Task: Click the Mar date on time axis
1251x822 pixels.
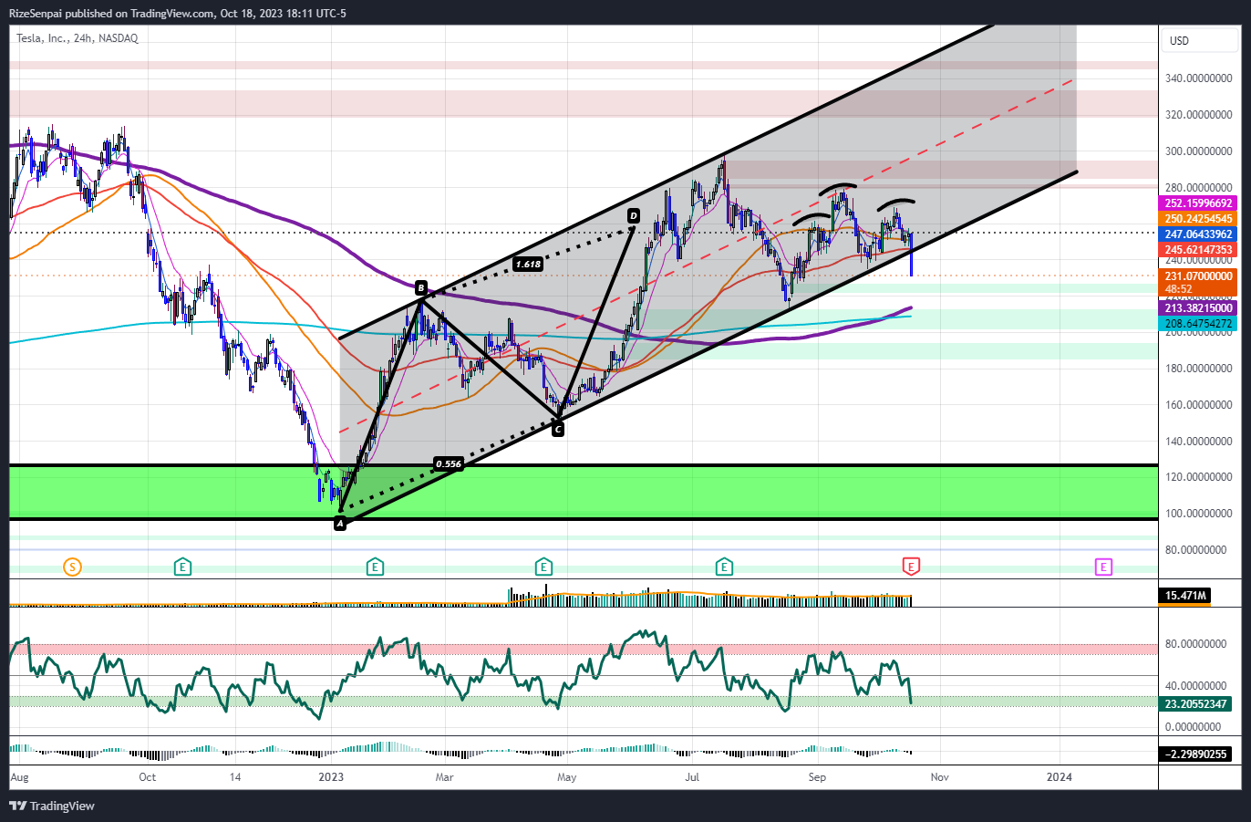Action: click(x=444, y=777)
